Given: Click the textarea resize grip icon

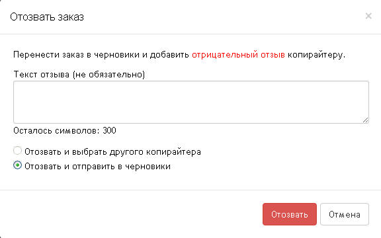Looking at the screenshot, I should pos(365,120).
